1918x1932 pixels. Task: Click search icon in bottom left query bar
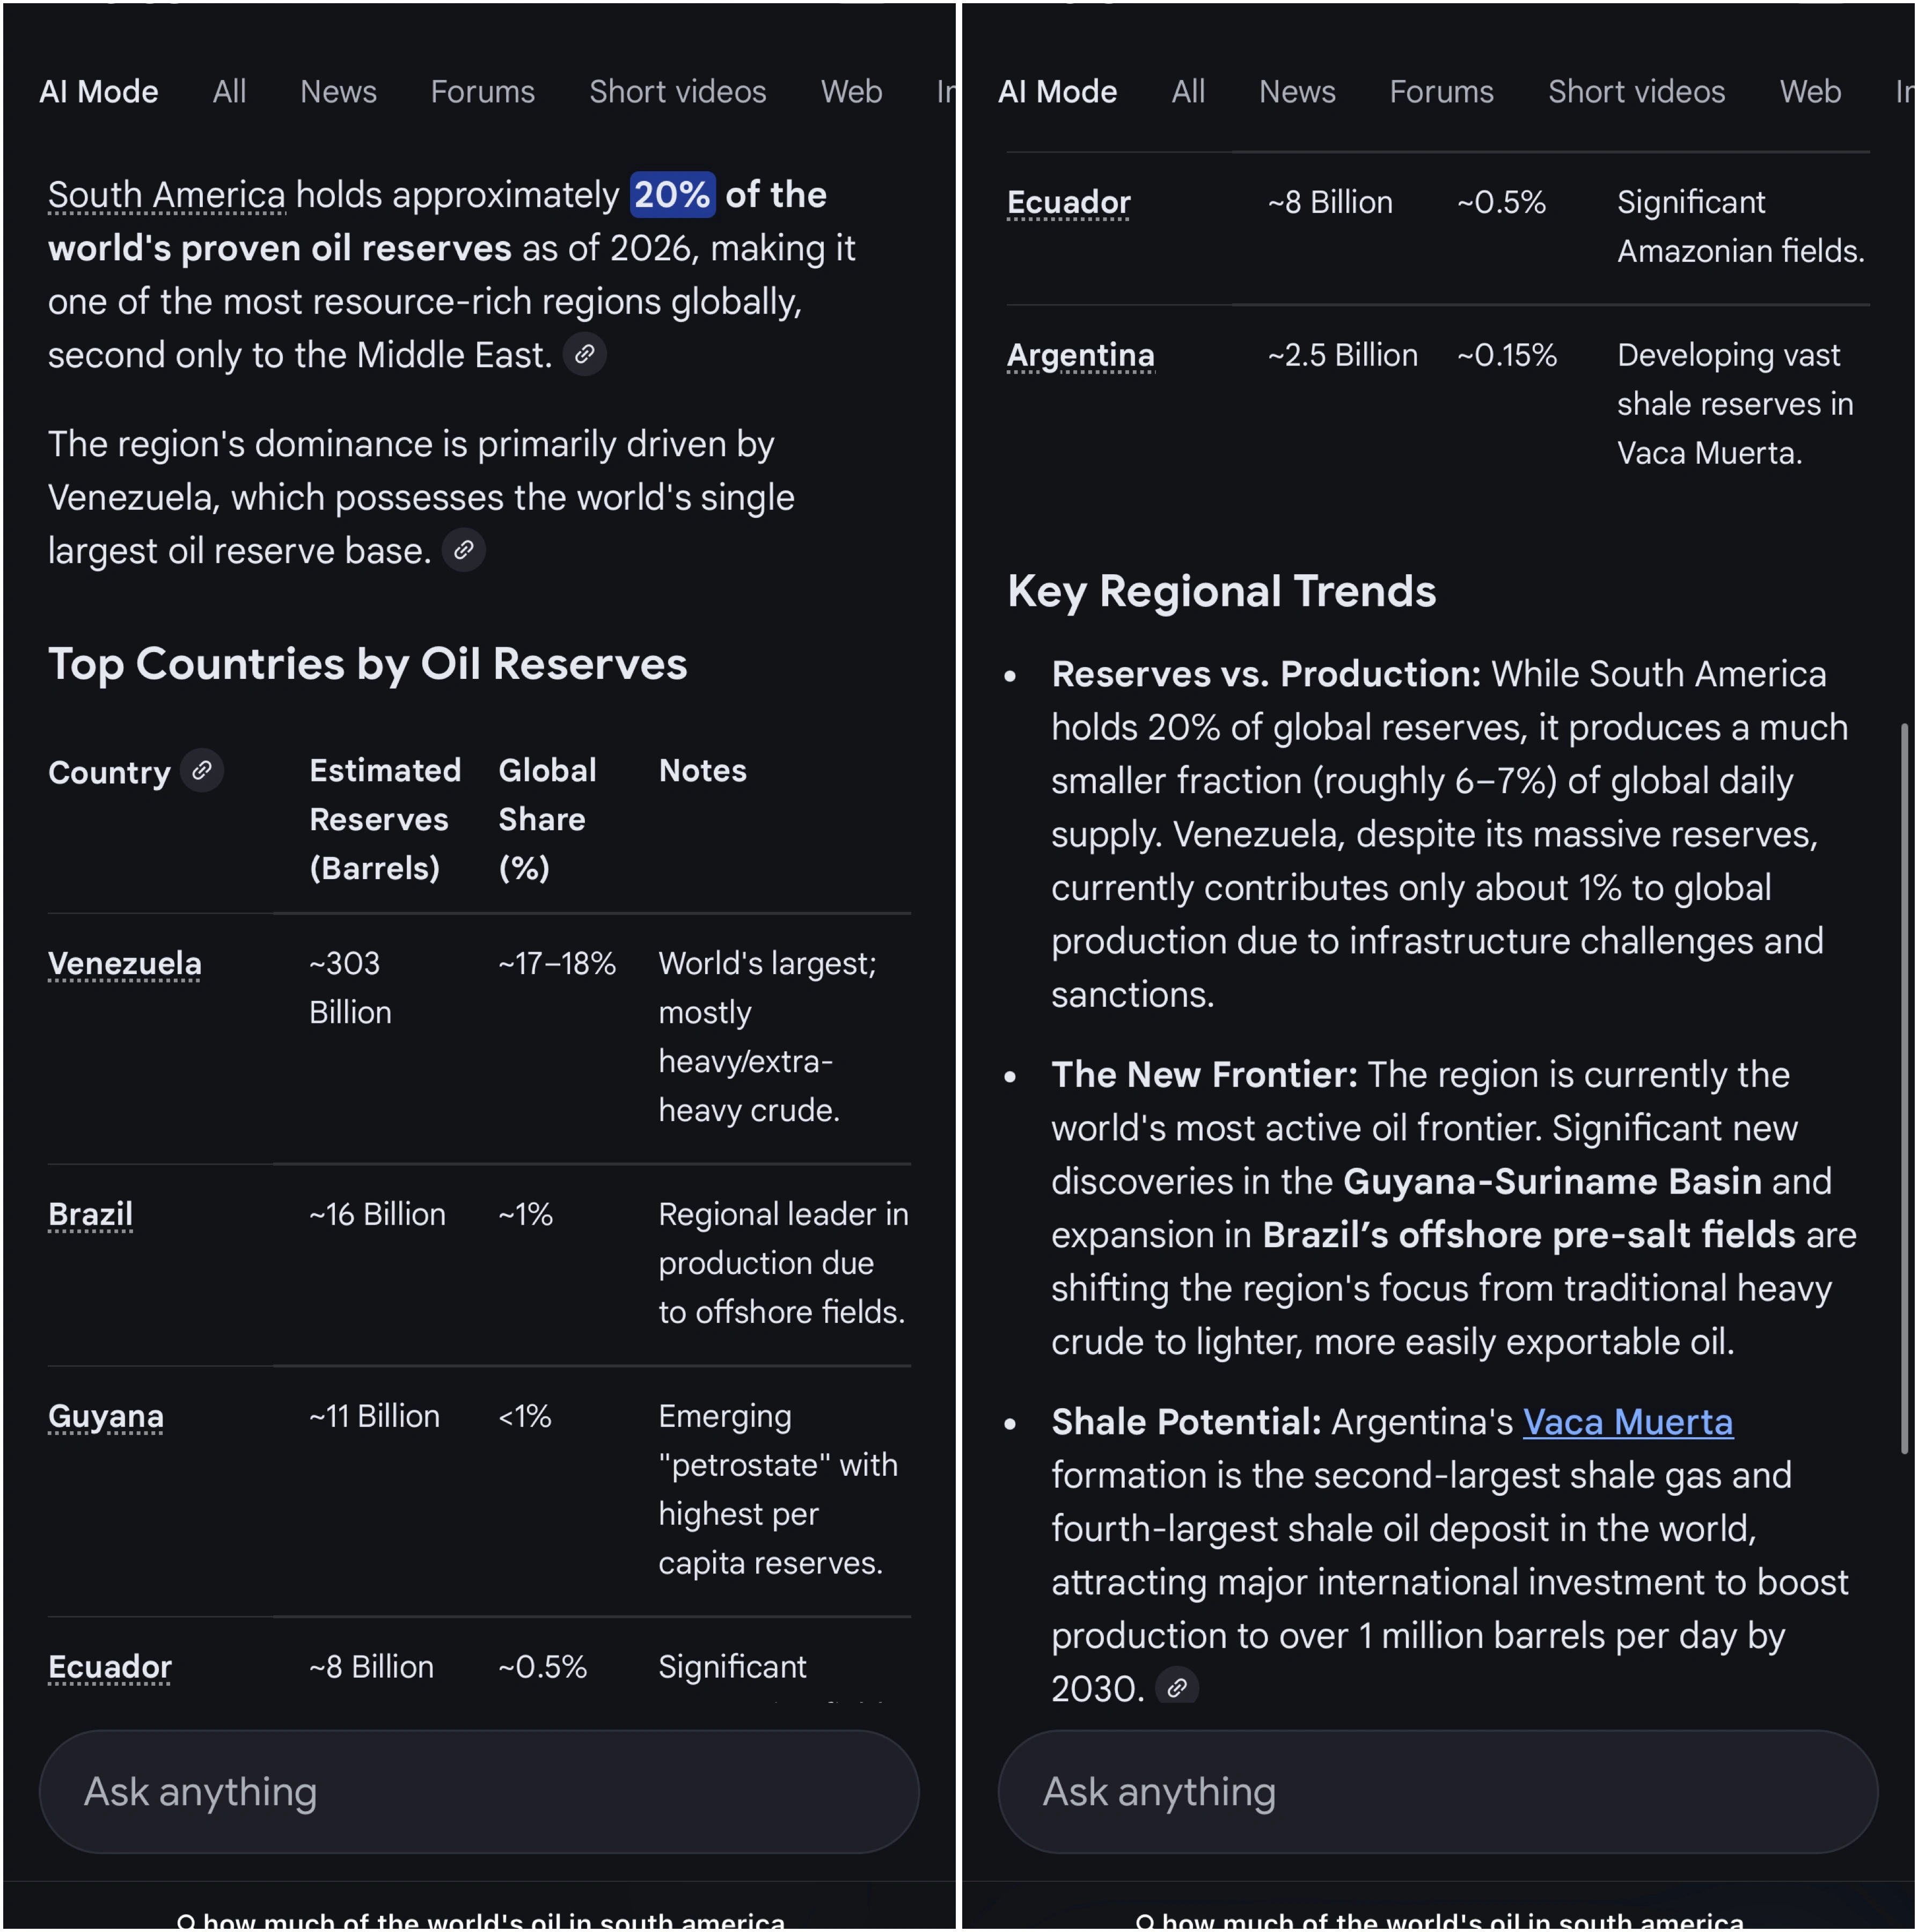(185, 1921)
